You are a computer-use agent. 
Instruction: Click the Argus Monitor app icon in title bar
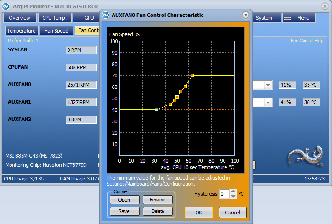click(x=7, y=5)
